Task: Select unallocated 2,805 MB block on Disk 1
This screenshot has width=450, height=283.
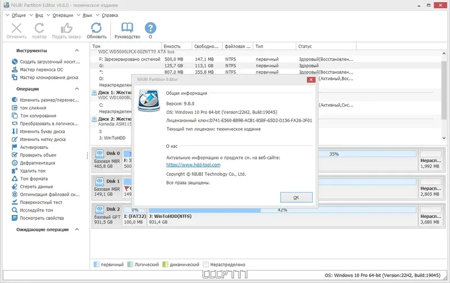Action: [x=430, y=188]
